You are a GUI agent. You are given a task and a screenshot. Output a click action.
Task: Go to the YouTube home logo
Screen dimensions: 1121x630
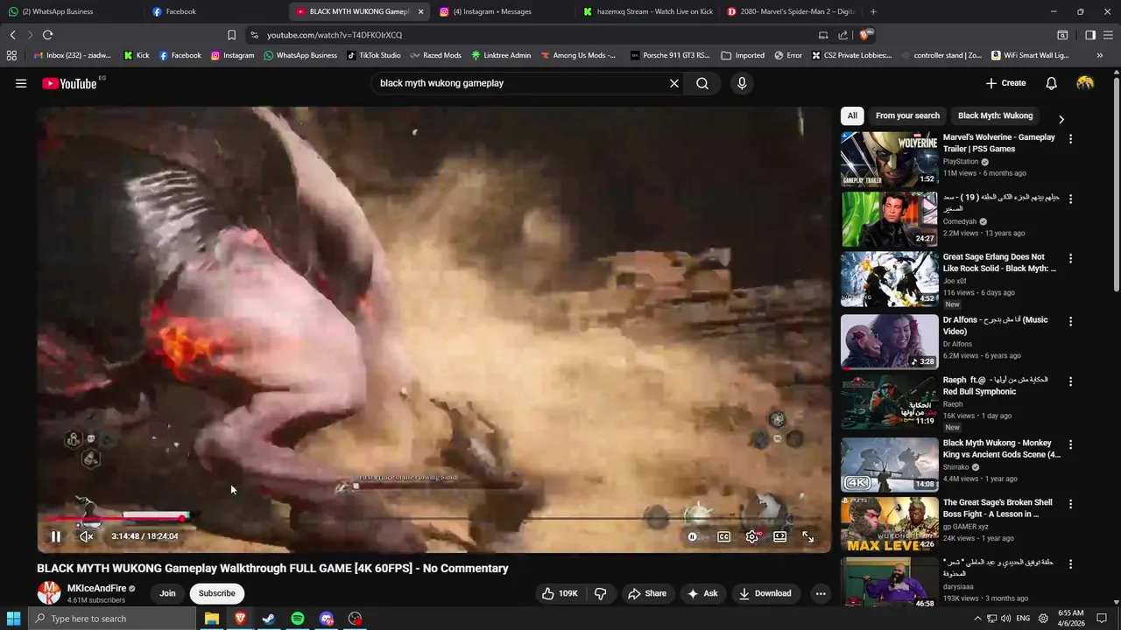coord(68,83)
